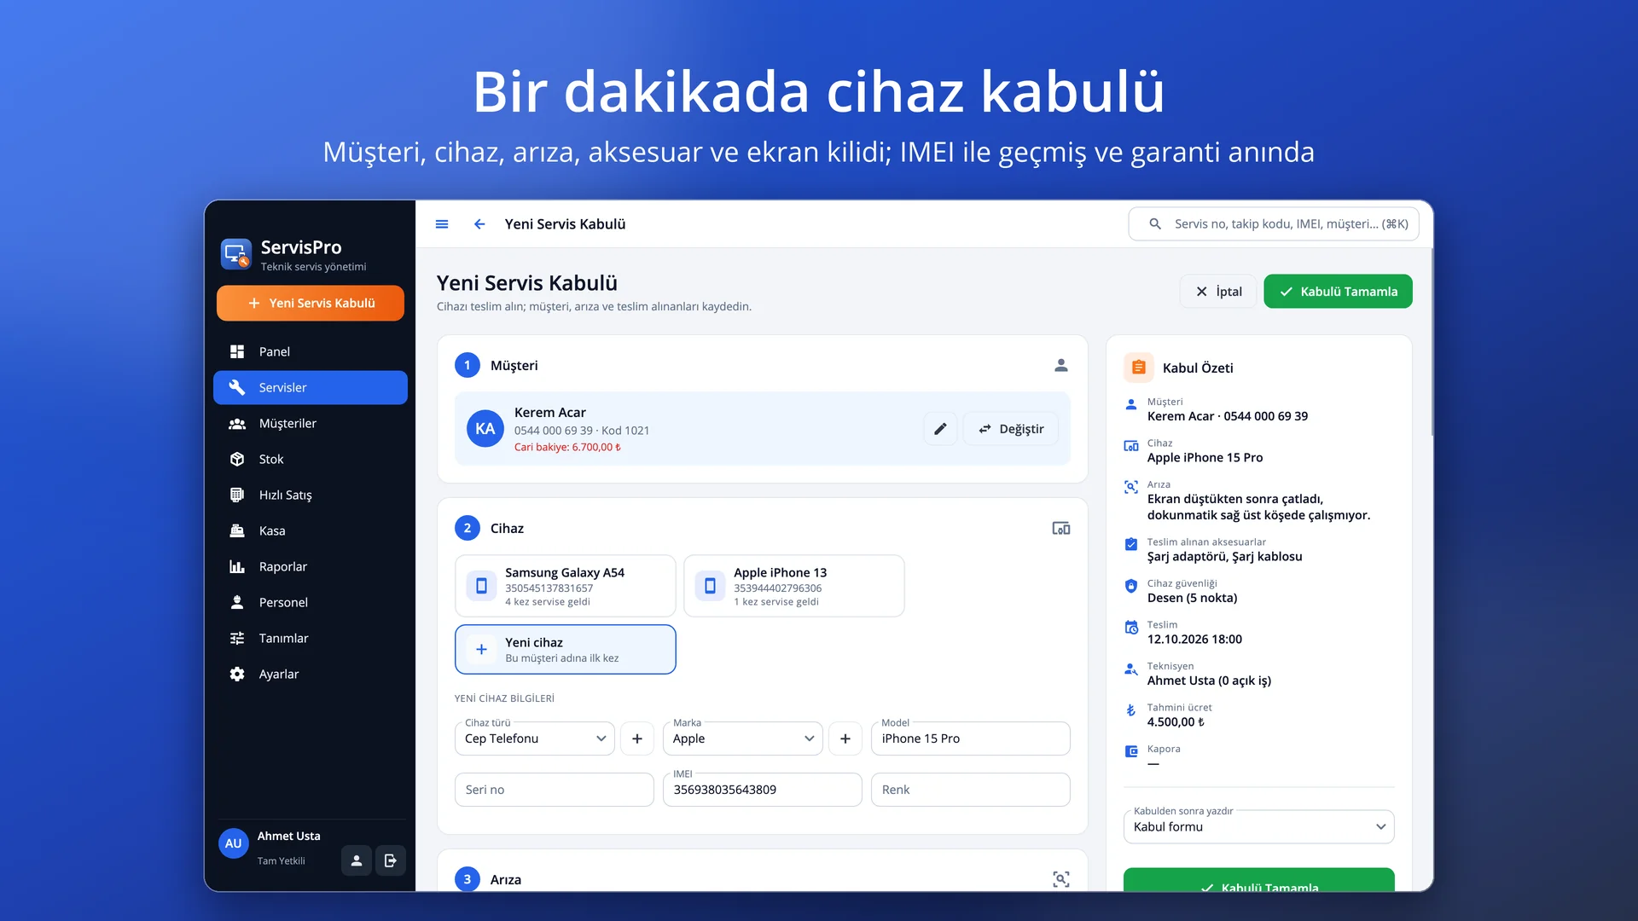Open Kabulden sonra yazdır dropdown
1638x921 pixels.
(1259, 826)
